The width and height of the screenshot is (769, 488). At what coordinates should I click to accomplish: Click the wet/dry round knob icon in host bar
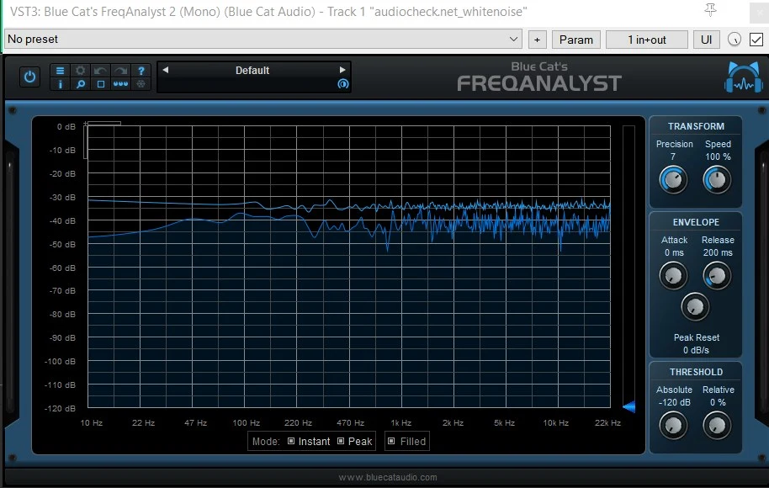point(735,40)
